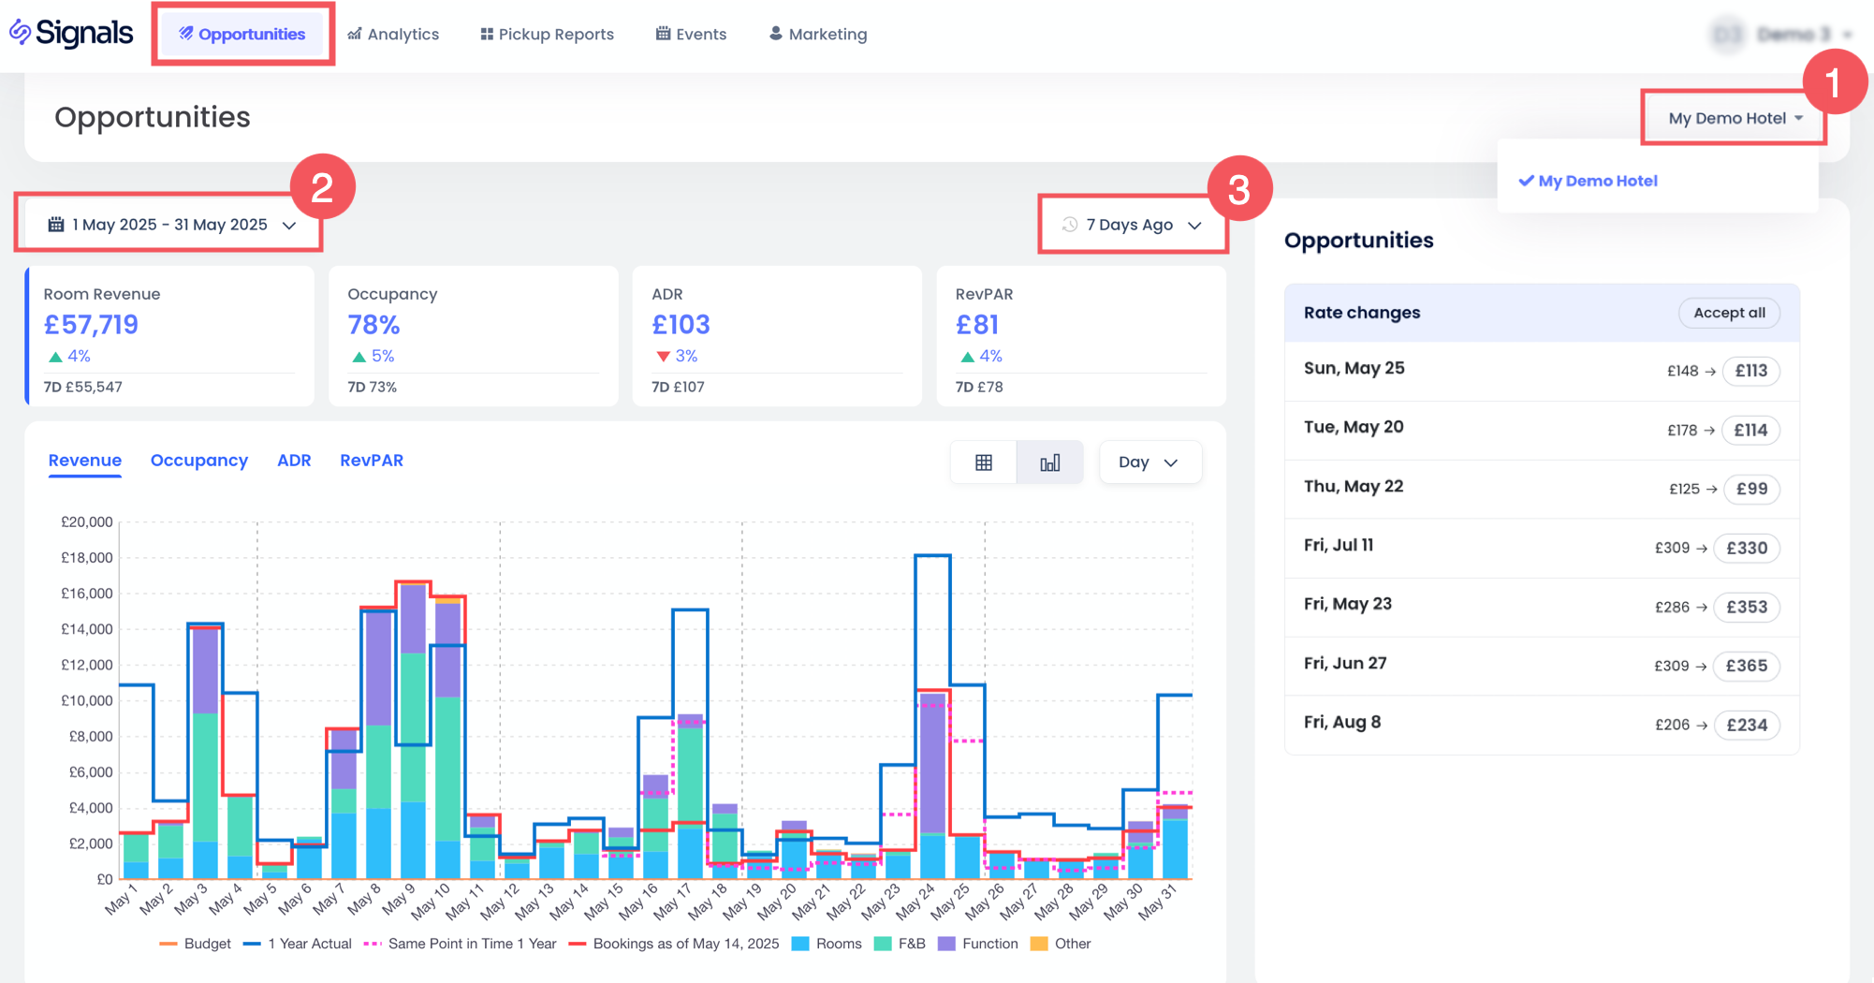Switch to the Occupancy chart tab
This screenshot has width=1874, height=983.
coord(198,461)
